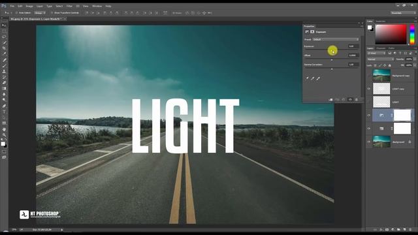Create new adjustment layer from Layers footer

click(x=393, y=229)
